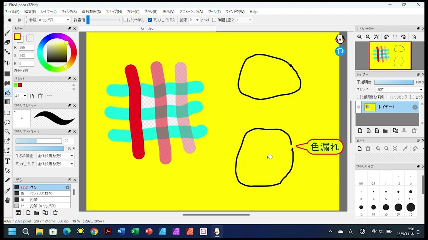Flip canvas view in Navigator
Viewport: 428px width, 240px height.
414,37
